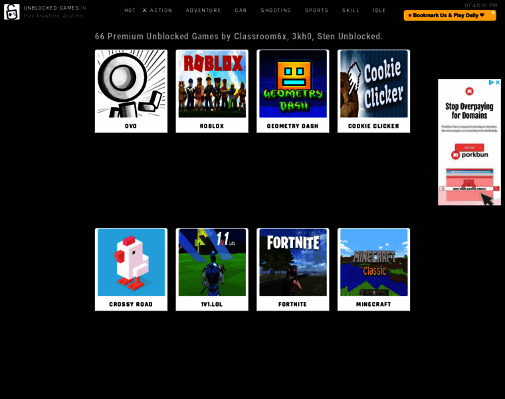Viewport: 505px width, 399px height.
Task: Click the GEOMETRY DASH title label
Action: point(292,126)
